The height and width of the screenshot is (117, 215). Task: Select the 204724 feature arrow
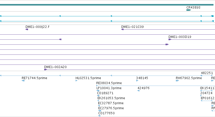tap(201, 96)
